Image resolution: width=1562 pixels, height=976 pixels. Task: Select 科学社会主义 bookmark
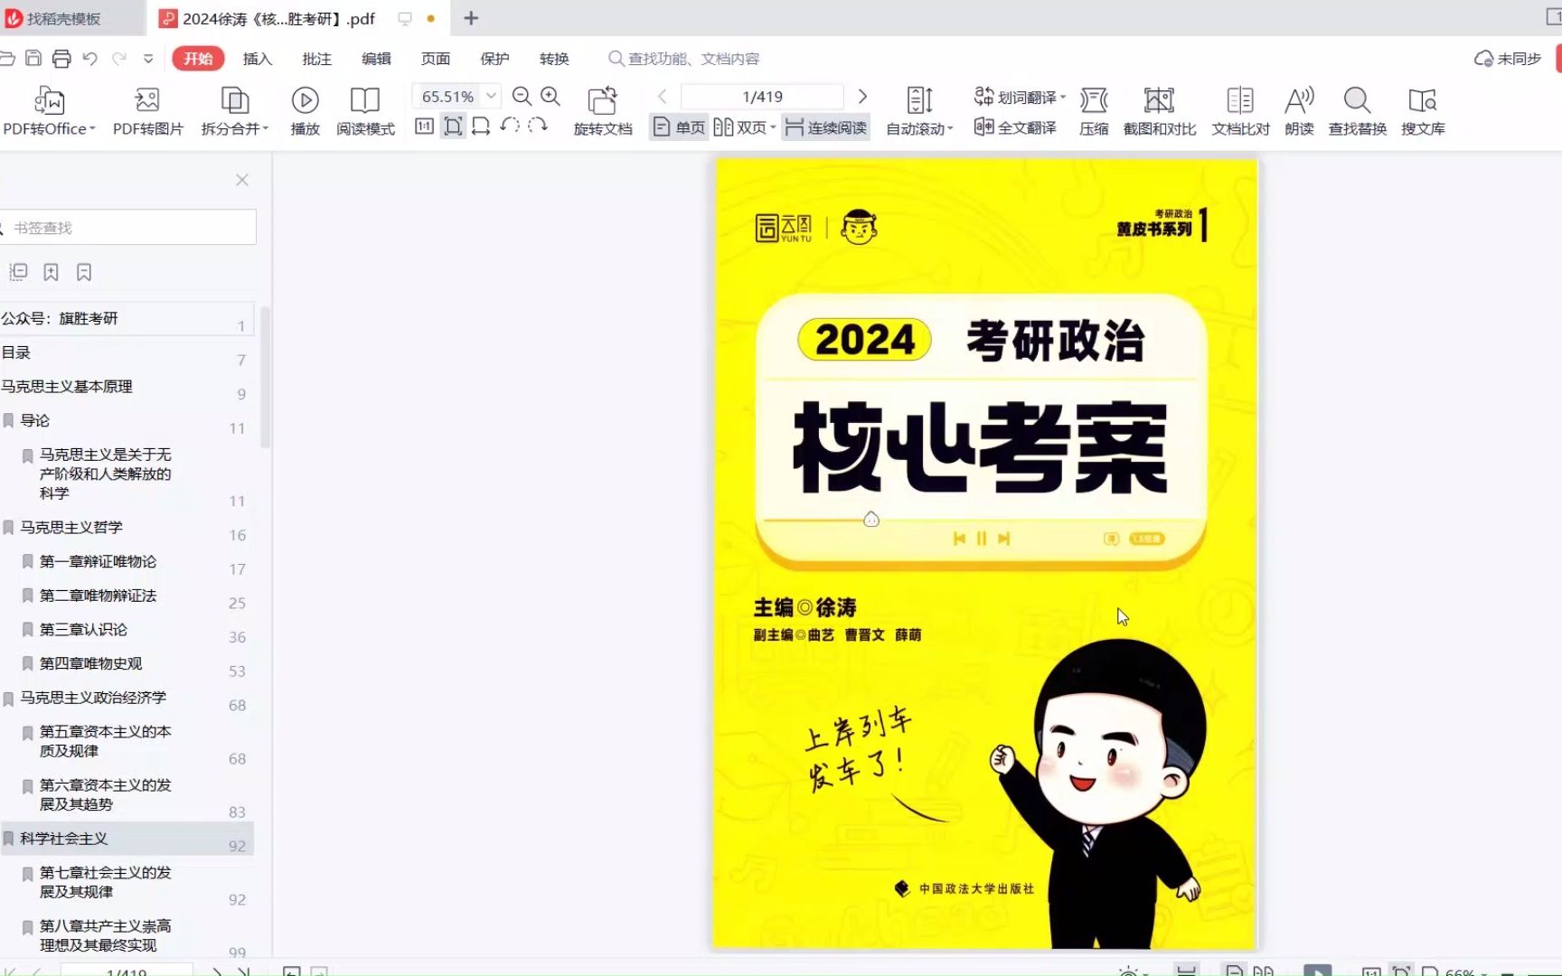(127, 840)
